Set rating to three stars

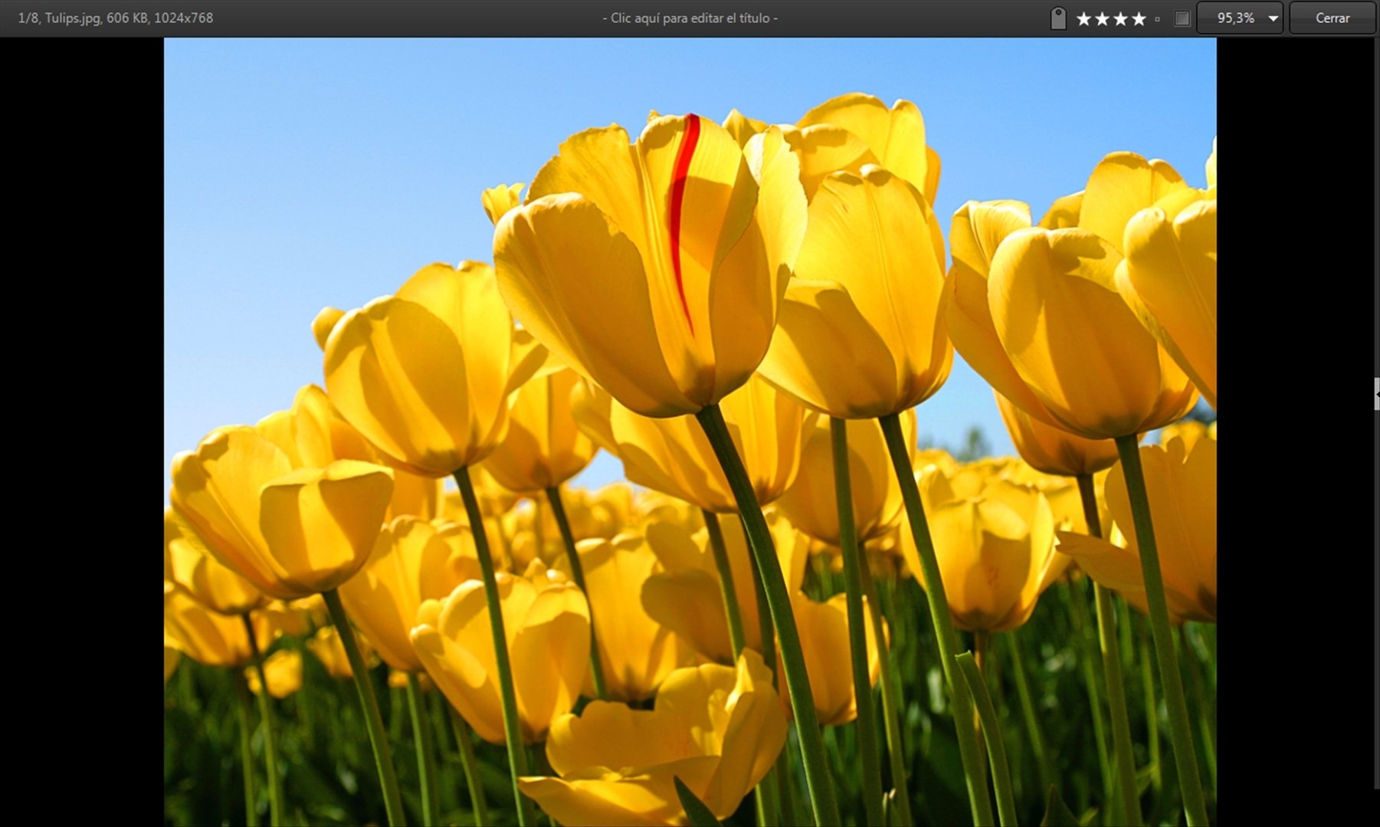[x=1120, y=19]
